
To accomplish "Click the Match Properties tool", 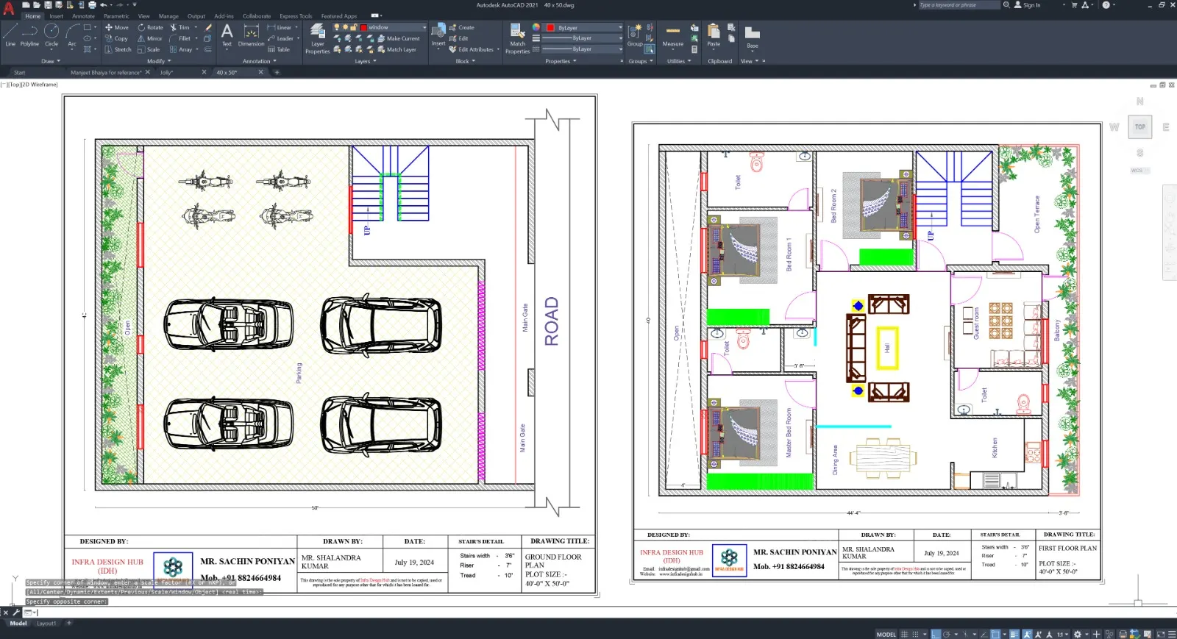I will 517,38.
